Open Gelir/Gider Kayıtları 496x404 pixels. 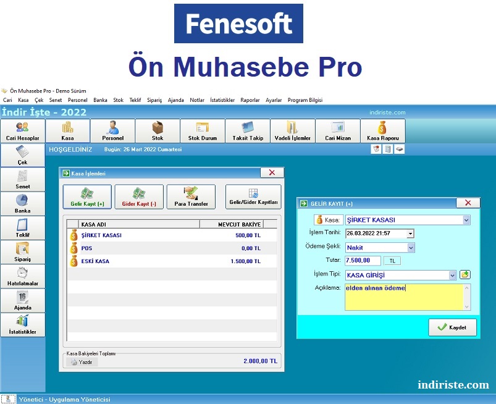[x=253, y=197]
